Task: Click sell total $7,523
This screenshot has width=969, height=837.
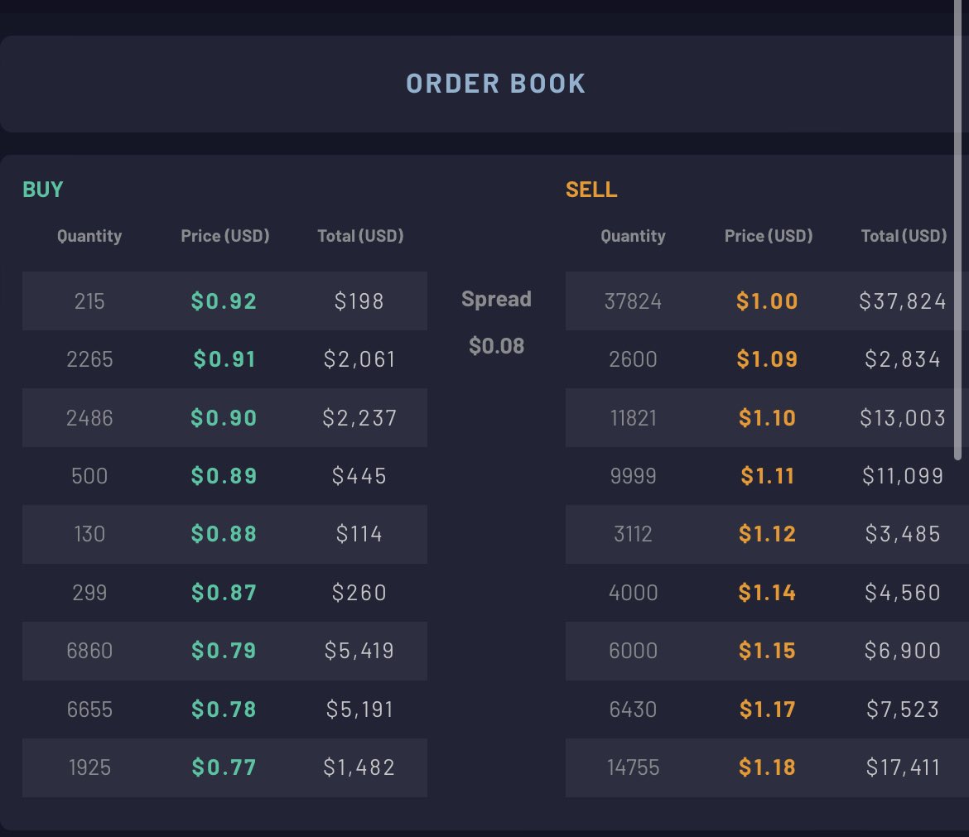Action: [902, 710]
